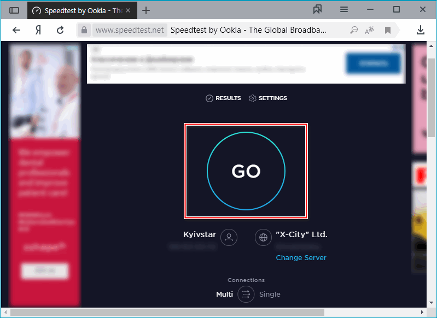Screen dimensions: 437x318
Task: Click the Kyivstar provider name
Action: [x=200, y=234]
